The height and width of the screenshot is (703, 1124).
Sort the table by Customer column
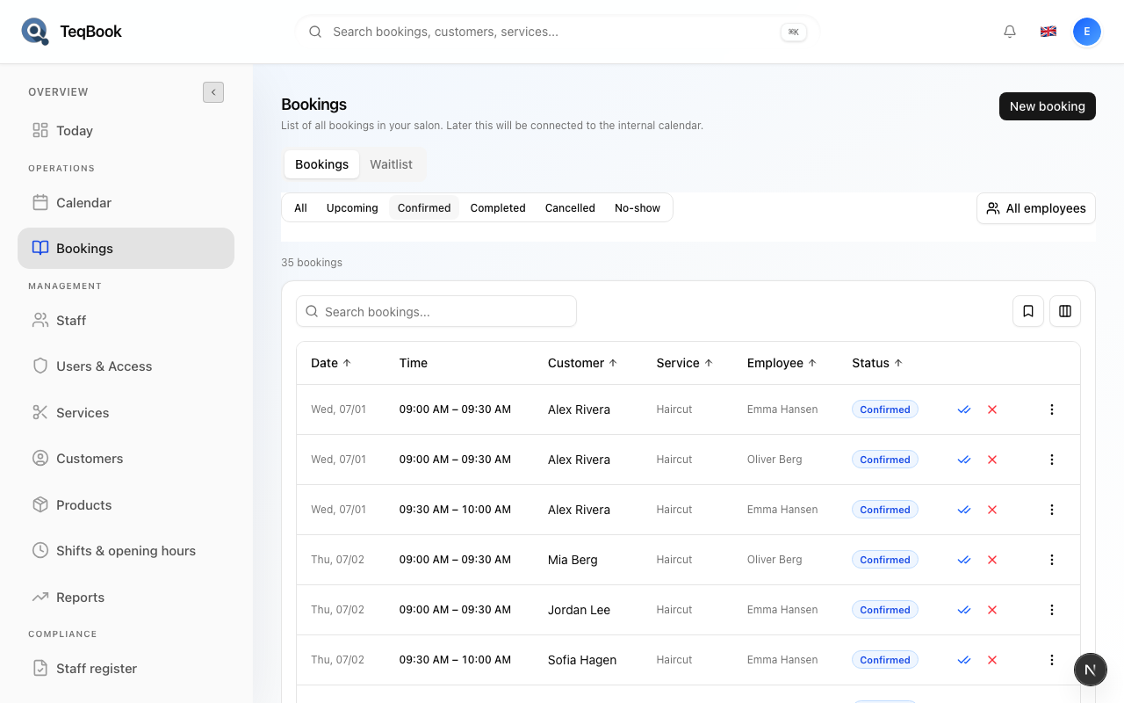coord(582,363)
